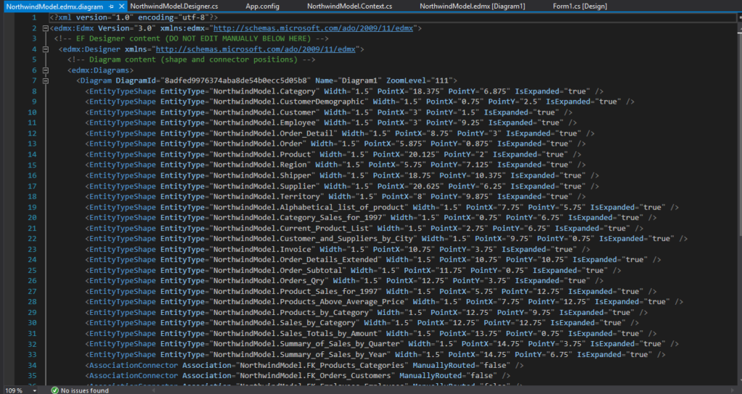Click NorthwindModel.Territory entity type

pyautogui.click(x=267, y=197)
